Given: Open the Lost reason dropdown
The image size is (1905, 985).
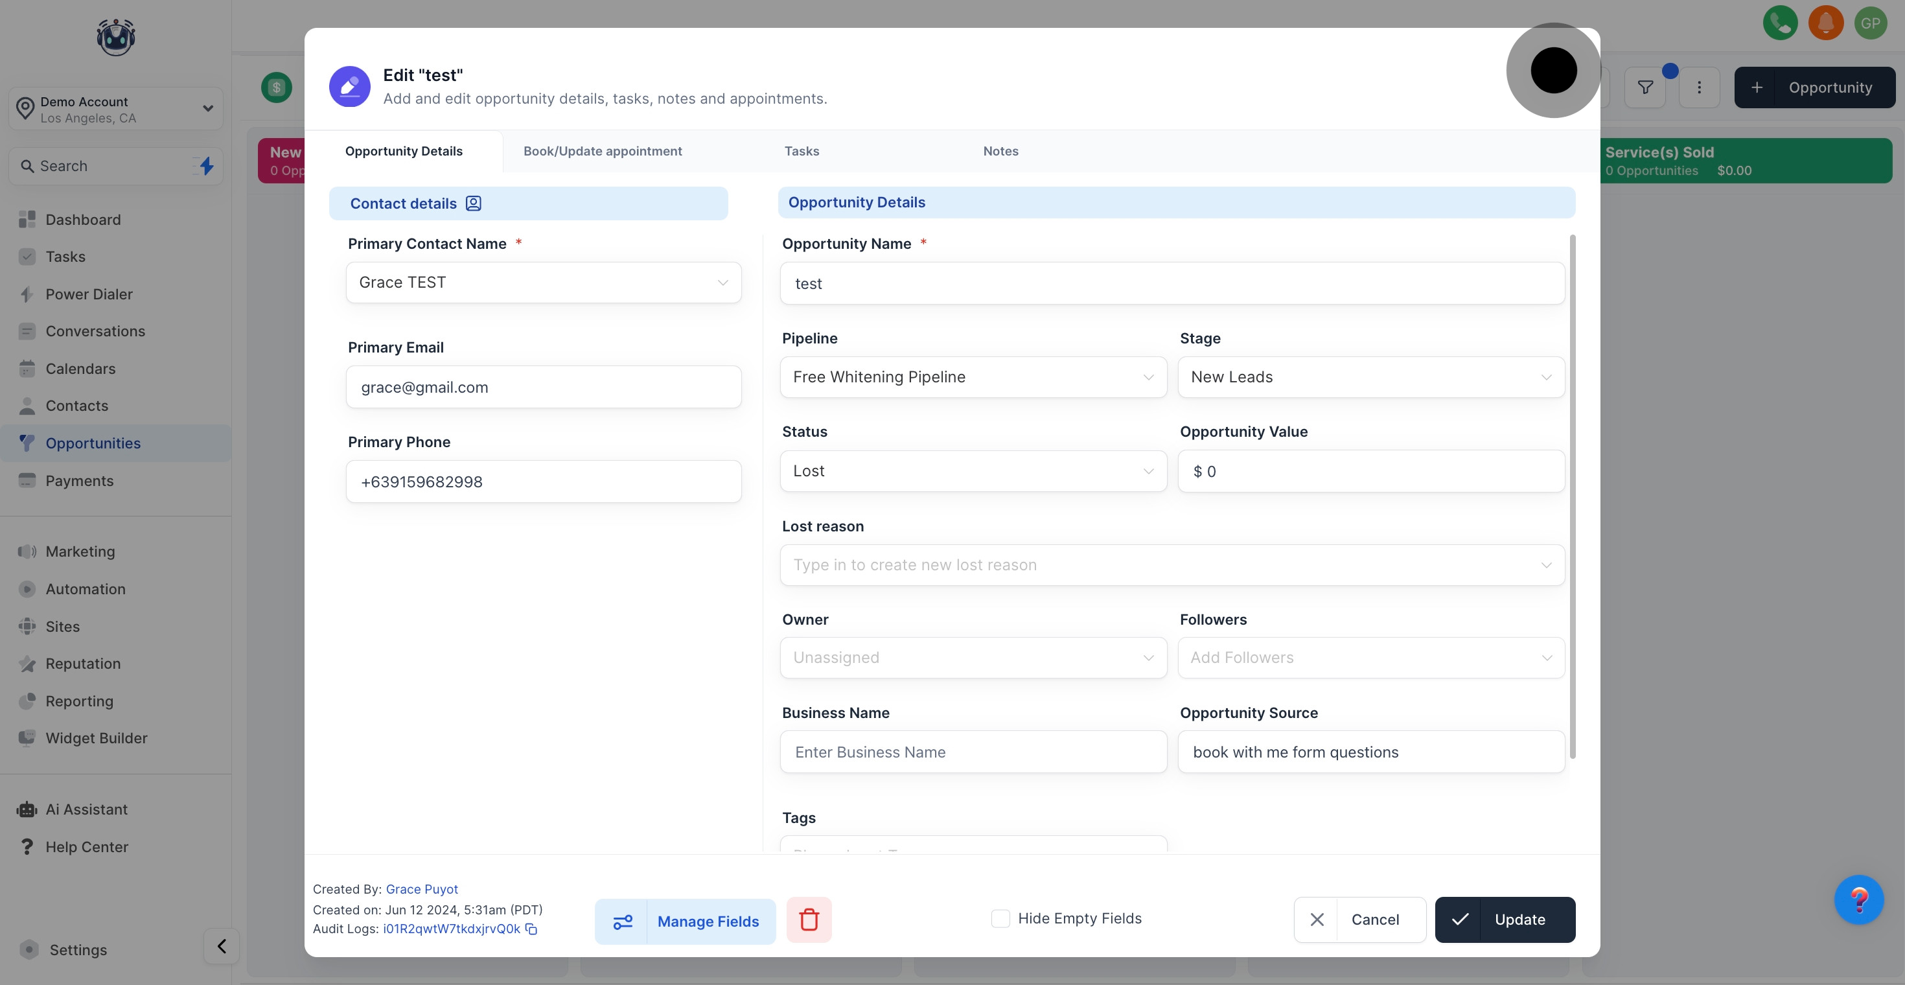Looking at the screenshot, I should point(1172,565).
